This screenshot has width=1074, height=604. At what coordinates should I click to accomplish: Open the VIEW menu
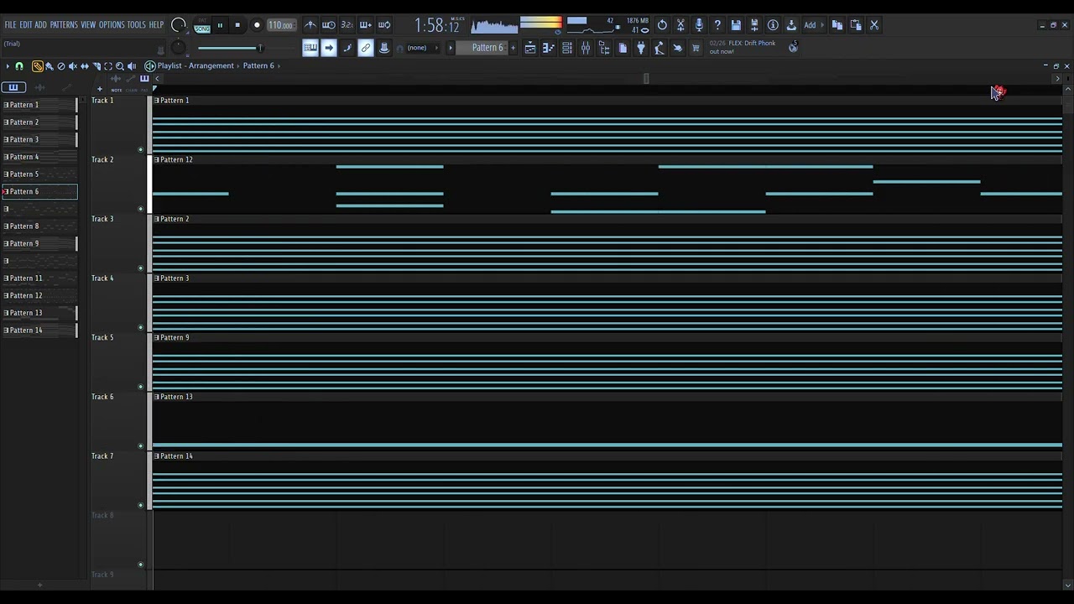88,25
